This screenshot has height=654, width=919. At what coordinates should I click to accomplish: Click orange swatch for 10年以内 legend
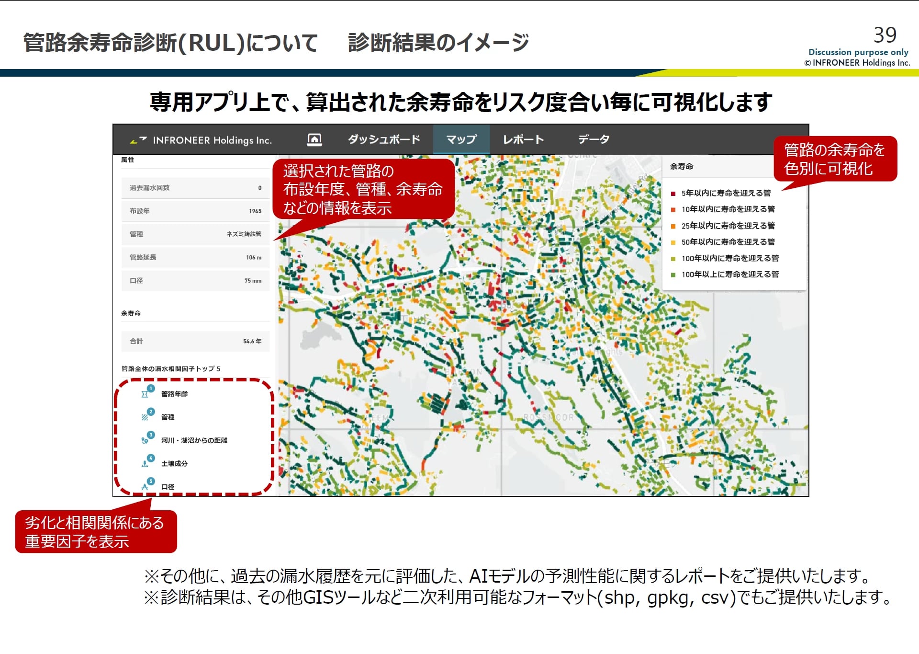click(673, 210)
